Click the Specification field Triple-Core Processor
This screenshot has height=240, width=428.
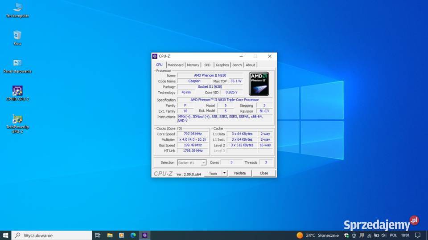[225, 100]
